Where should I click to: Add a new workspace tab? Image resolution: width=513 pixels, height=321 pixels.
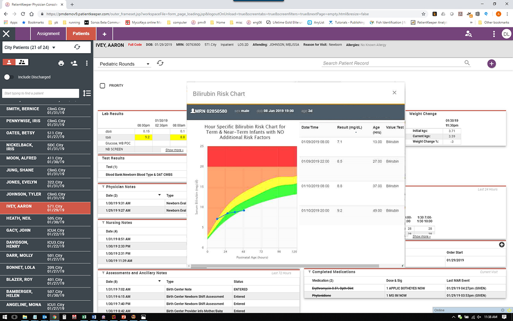pos(104,34)
